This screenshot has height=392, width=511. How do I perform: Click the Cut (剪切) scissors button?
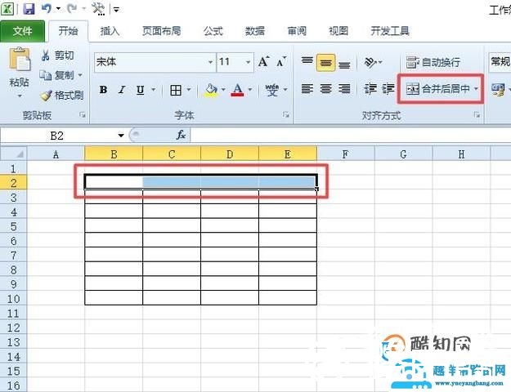pyautogui.click(x=57, y=56)
